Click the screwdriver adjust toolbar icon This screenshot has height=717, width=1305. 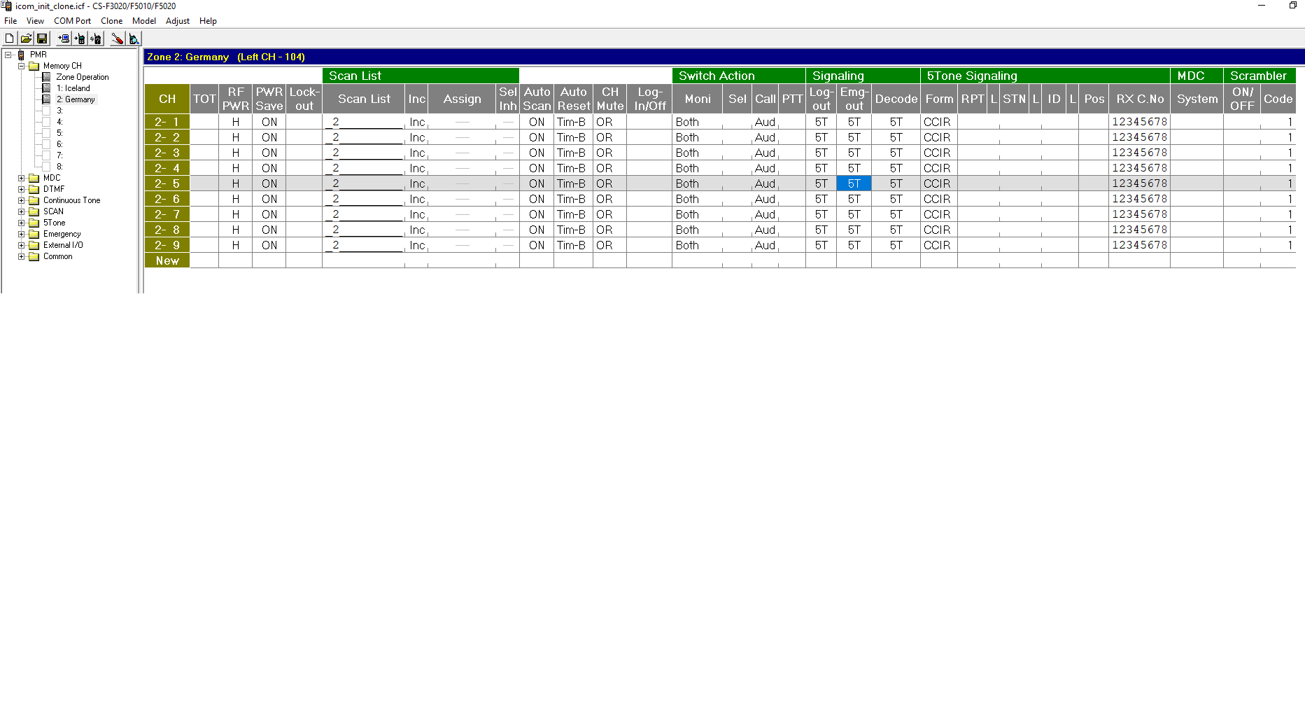pos(118,39)
